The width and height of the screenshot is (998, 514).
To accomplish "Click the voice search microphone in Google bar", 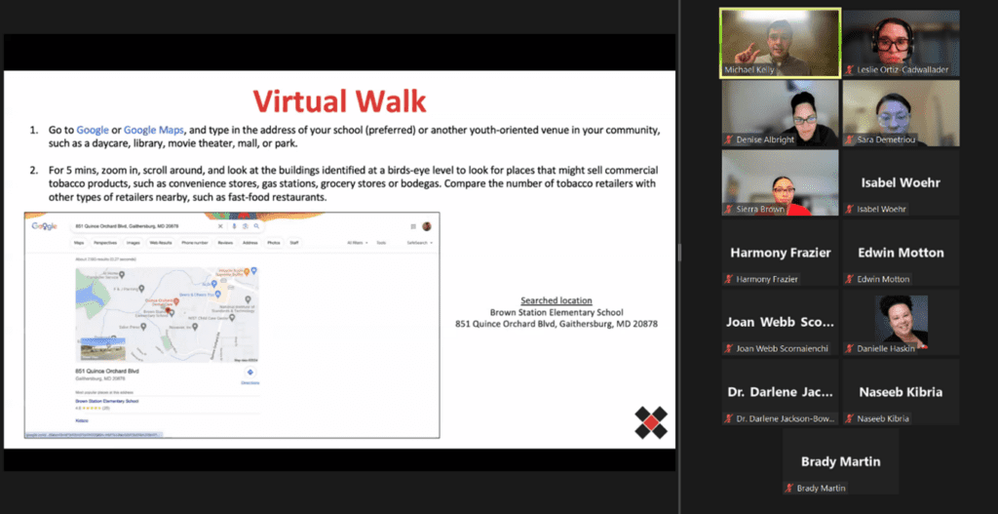I will coord(232,226).
